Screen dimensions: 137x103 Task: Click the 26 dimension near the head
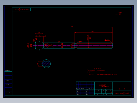(x=39, y=33)
